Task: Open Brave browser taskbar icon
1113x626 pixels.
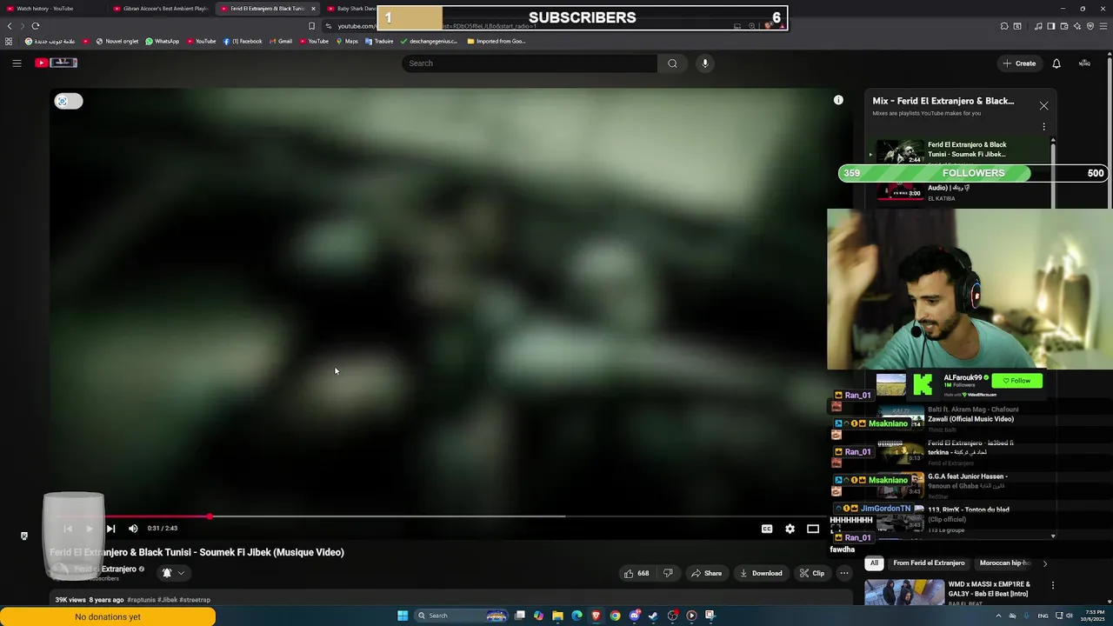Action: 596,616
